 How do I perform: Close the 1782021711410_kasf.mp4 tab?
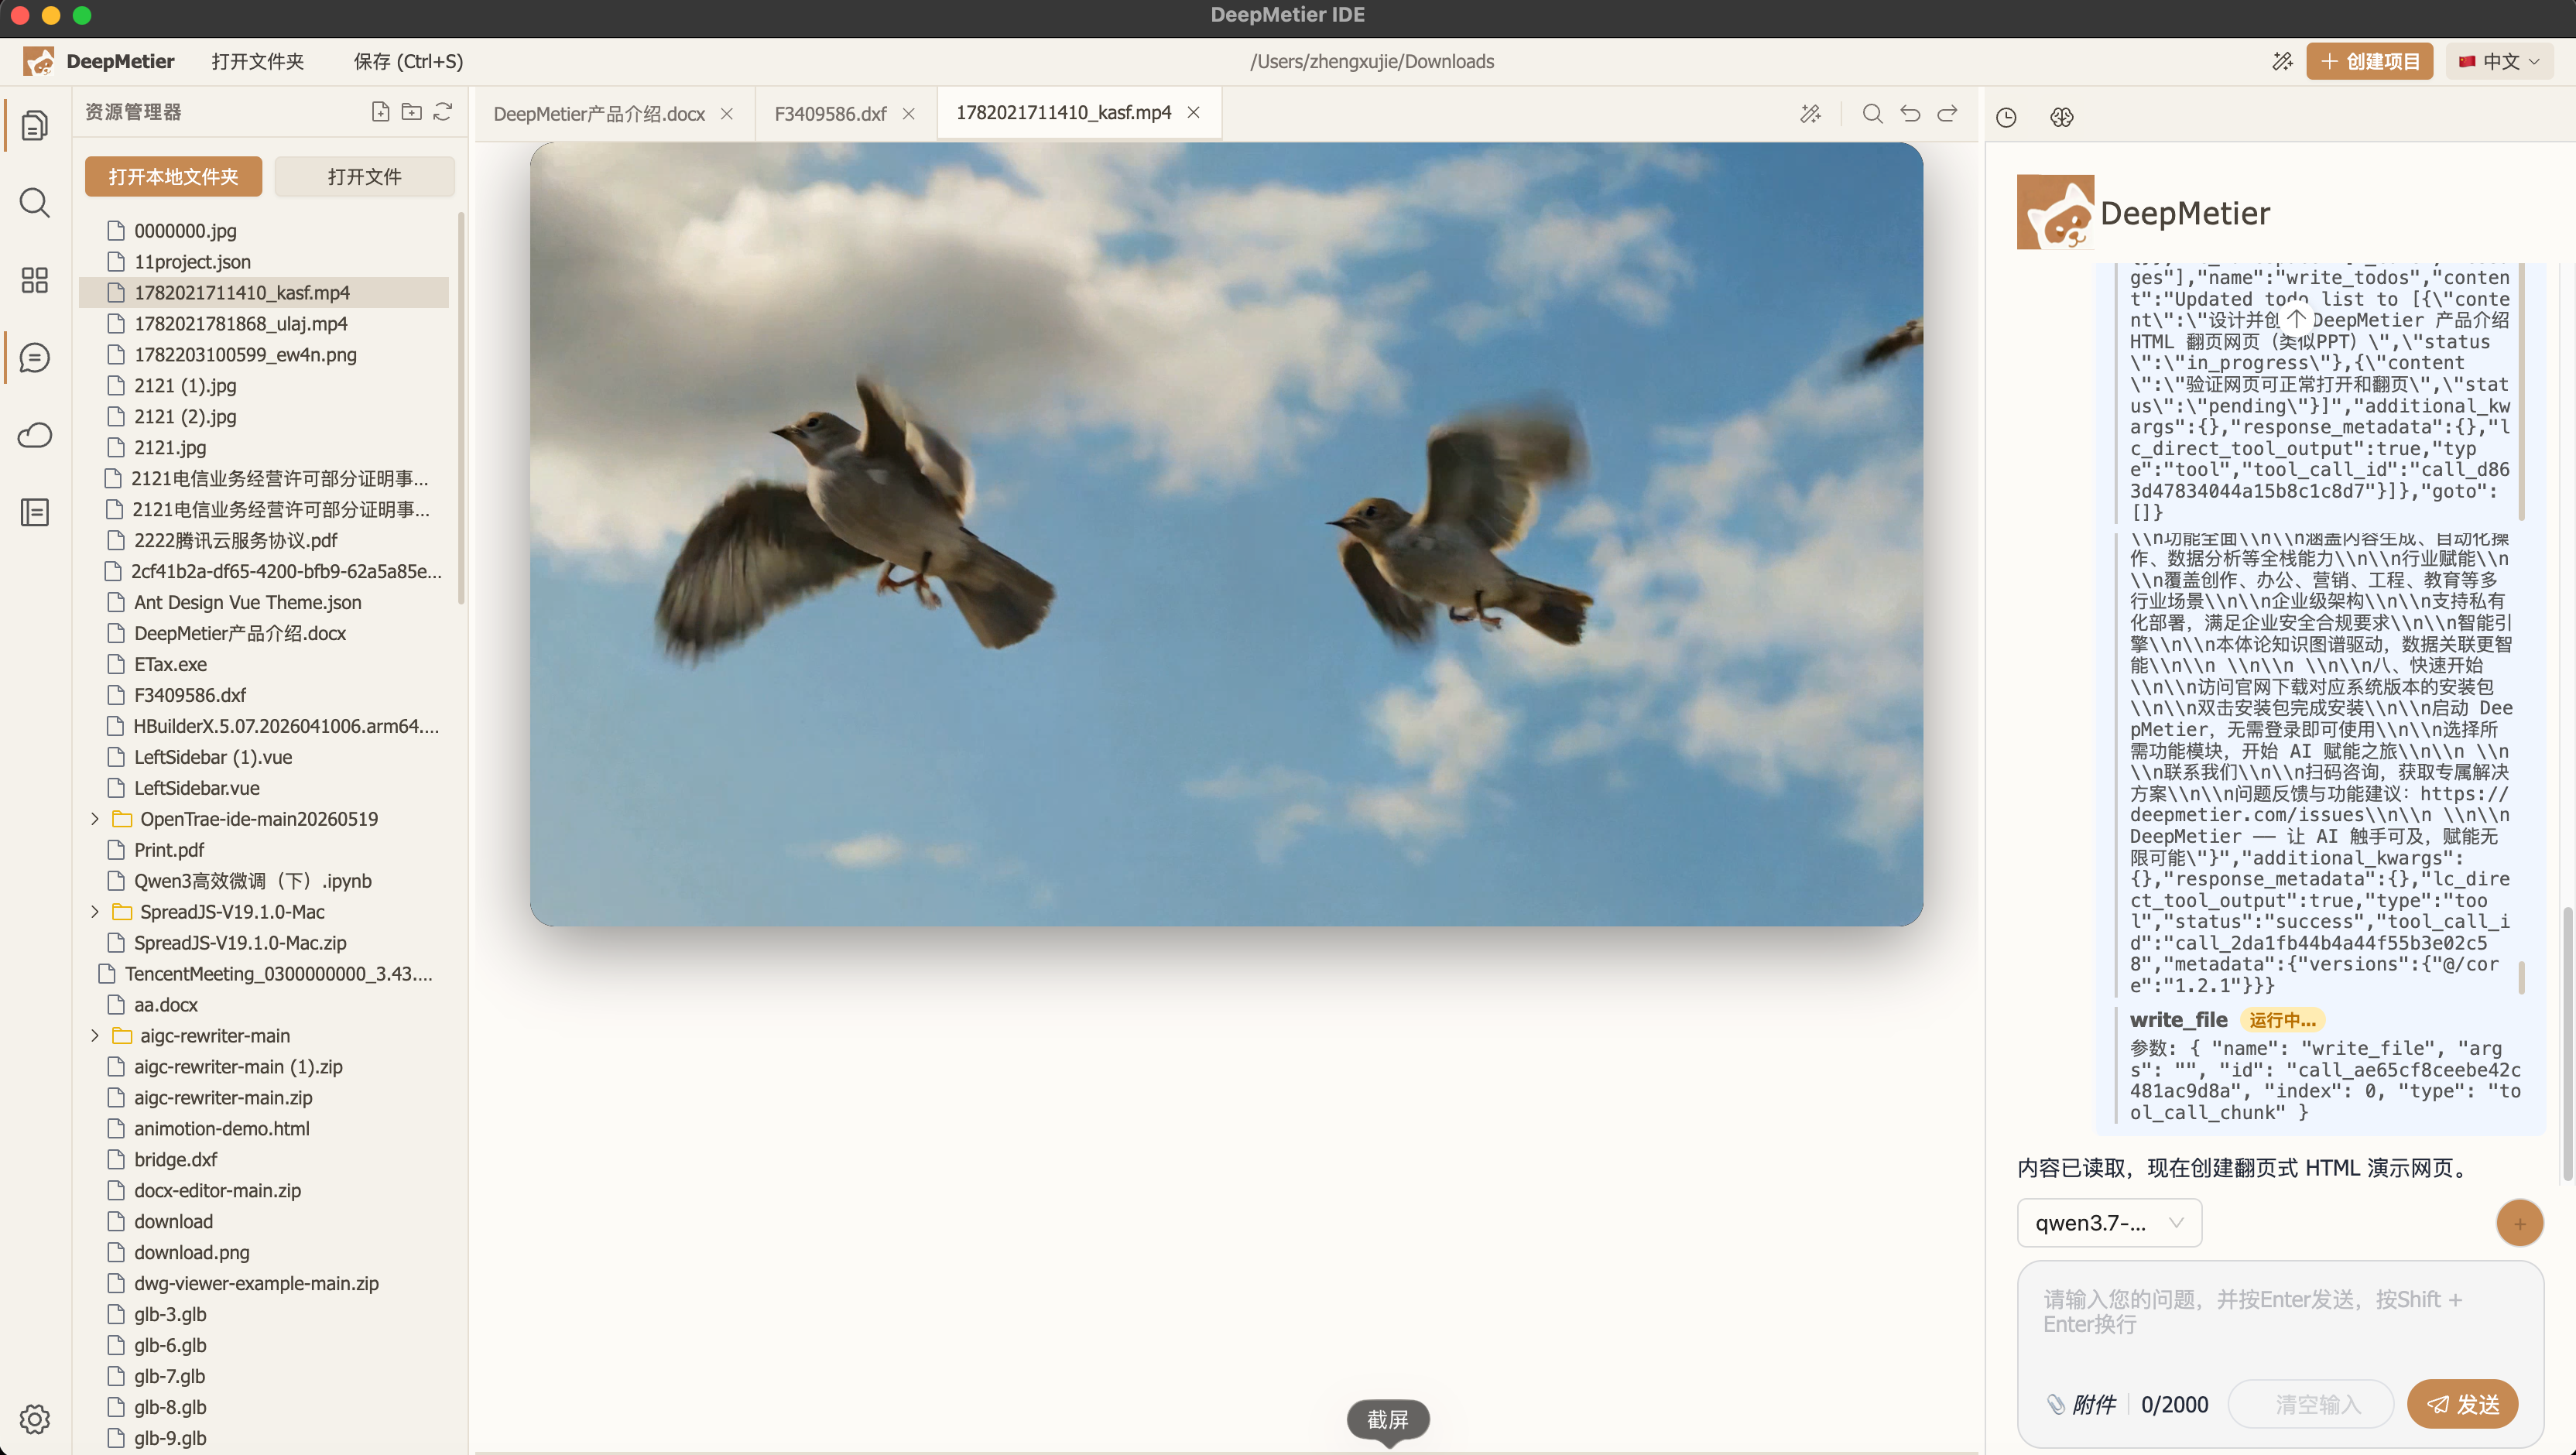pyautogui.click(x=1193, y=113)
